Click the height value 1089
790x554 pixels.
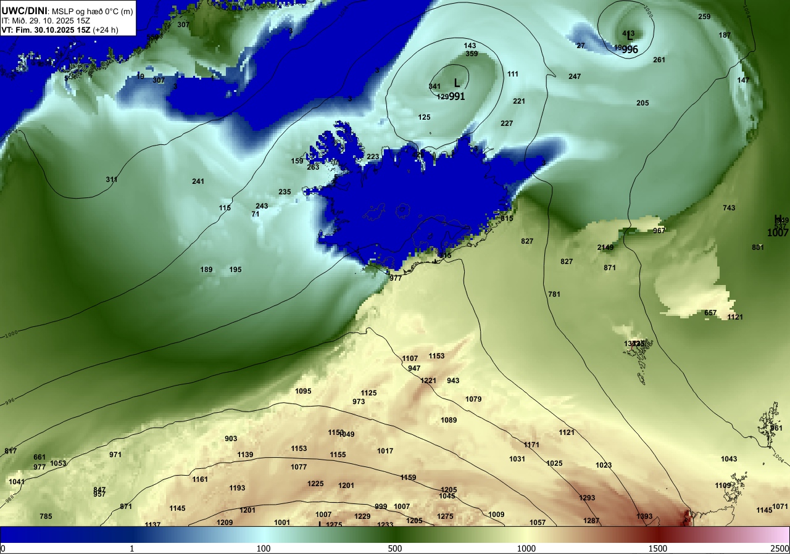(x=449, y=420)
